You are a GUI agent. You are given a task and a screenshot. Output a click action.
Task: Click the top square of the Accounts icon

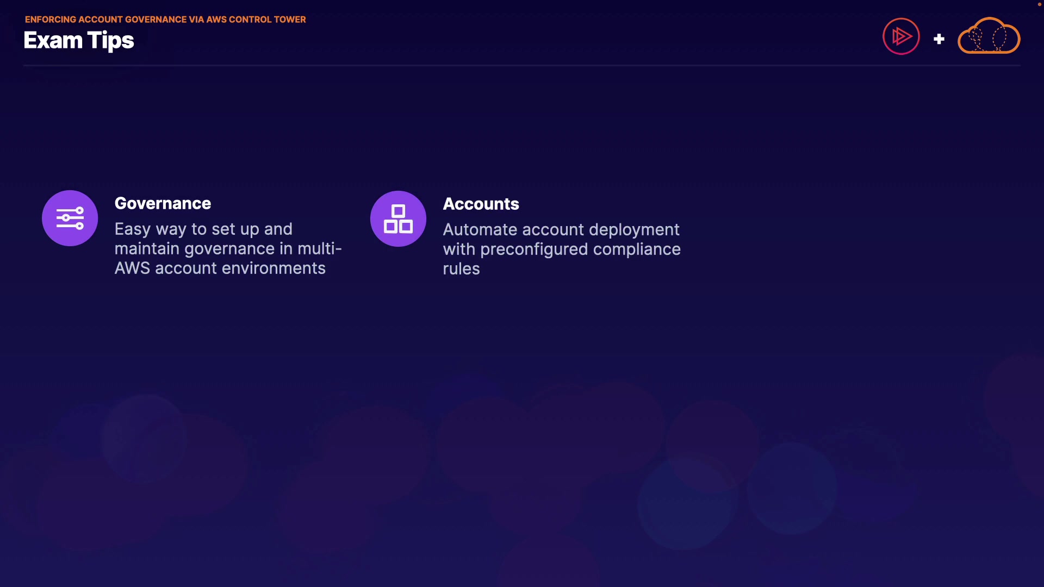pos(398,210)
